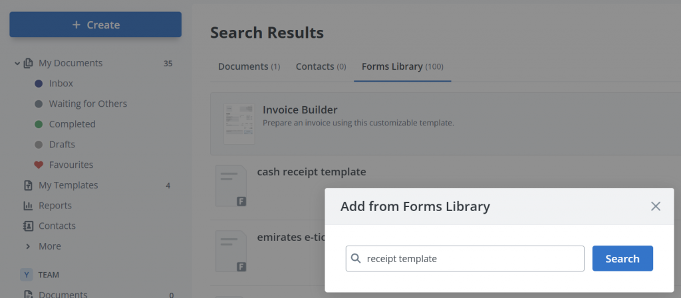Image resolution: width=681 pixels, height=298 pixels.
Task: Click the More label in sidebar
Action: 50,246
